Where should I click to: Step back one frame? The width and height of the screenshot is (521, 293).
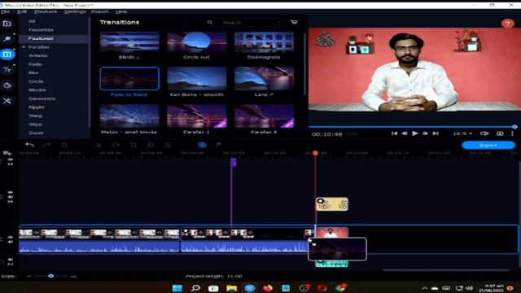[x=405, y=133]
